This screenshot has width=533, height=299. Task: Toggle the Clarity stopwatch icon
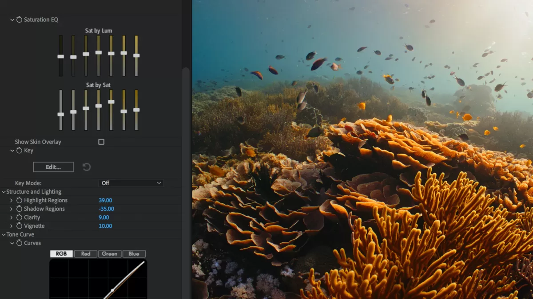19,217
